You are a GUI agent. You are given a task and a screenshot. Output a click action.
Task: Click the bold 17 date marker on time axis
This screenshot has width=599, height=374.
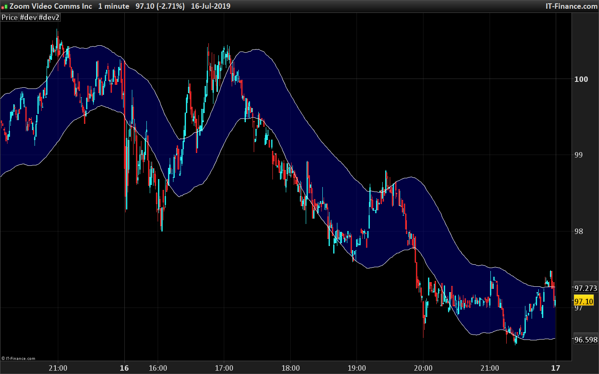[556, 368]
